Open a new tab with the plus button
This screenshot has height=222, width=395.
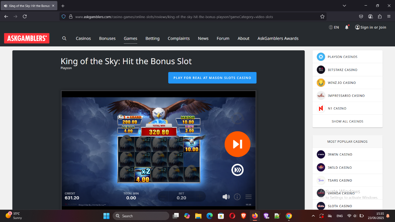pos(63,6)
